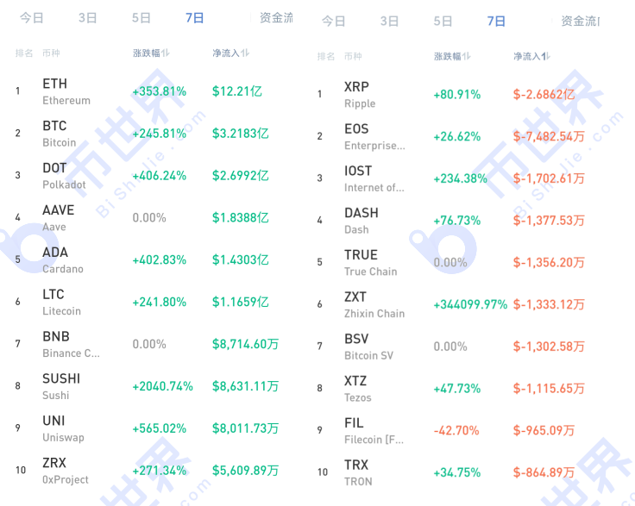
Task: Sort by 净流入 in the ETH-led list
Action: pyautogui.click(x=231, y=53)
